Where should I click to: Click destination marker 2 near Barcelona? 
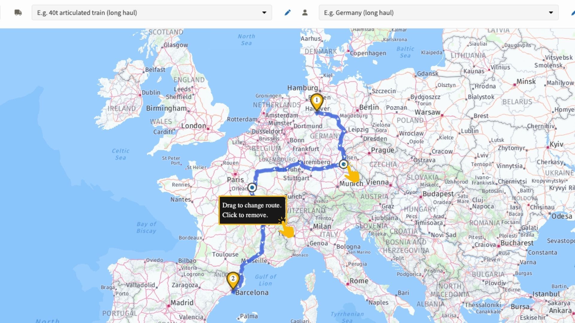click(x=233, y=279)
